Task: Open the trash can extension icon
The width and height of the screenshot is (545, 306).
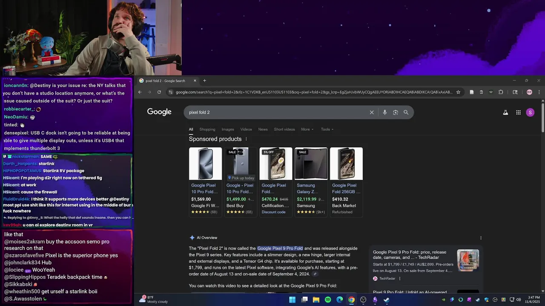Action: pyautogui.click(x=481, y=92)
